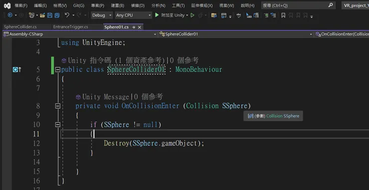Viewport: 369px width, 190px height.
Task: Click the SphereCollider01 class name in code
Action: coord(137,69)
